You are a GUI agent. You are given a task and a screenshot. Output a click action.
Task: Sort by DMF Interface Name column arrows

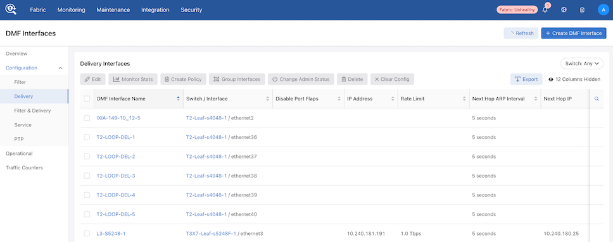point(179,99)
